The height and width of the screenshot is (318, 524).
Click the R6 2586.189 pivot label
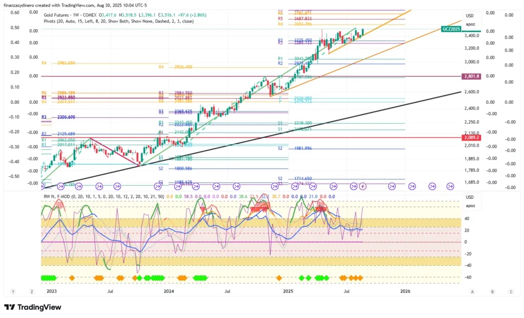point(58,93)
